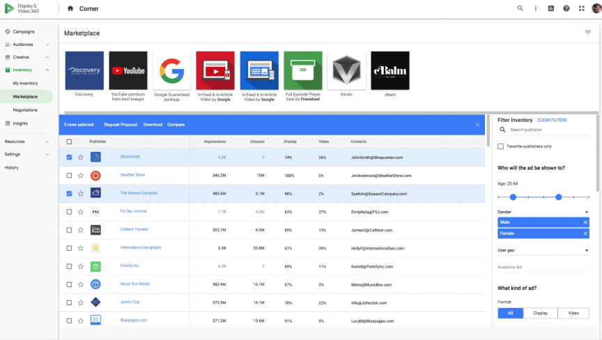
Task: Open the user account avatar
Action: tap(596, 8)
